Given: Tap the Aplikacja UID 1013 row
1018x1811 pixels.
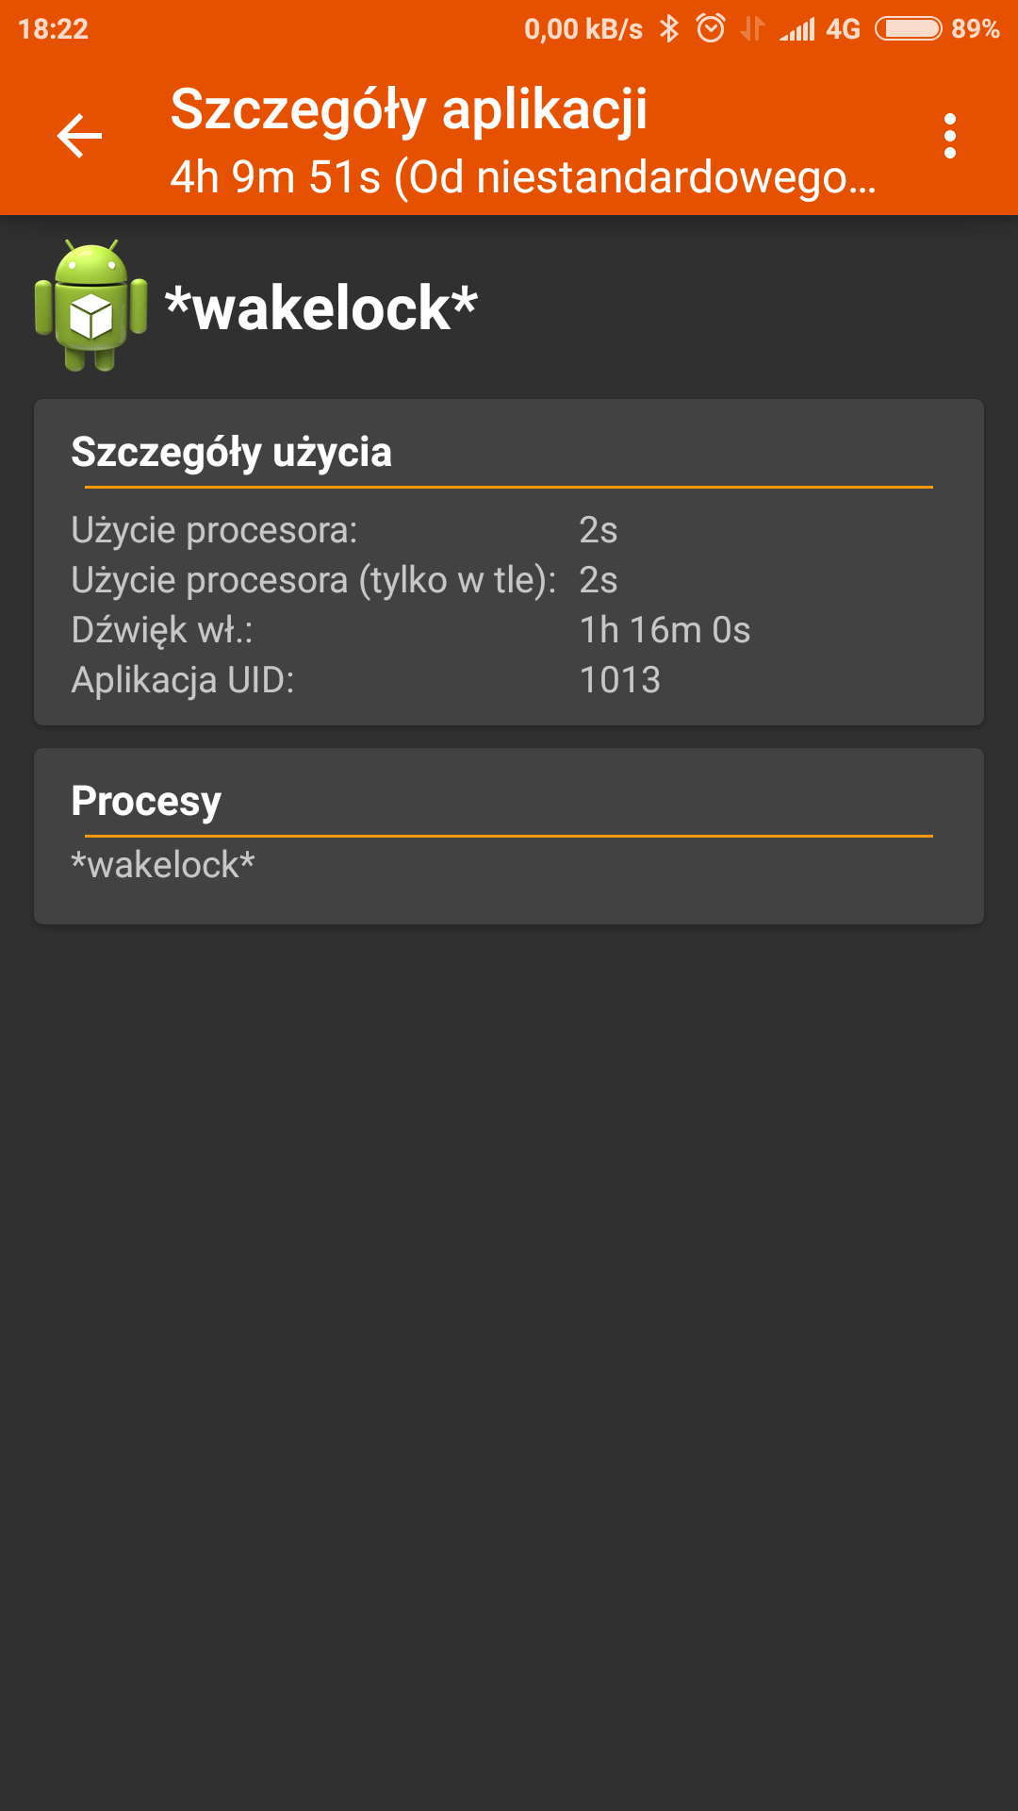Looking at the screenshot, I should click(x=366, y=680).
